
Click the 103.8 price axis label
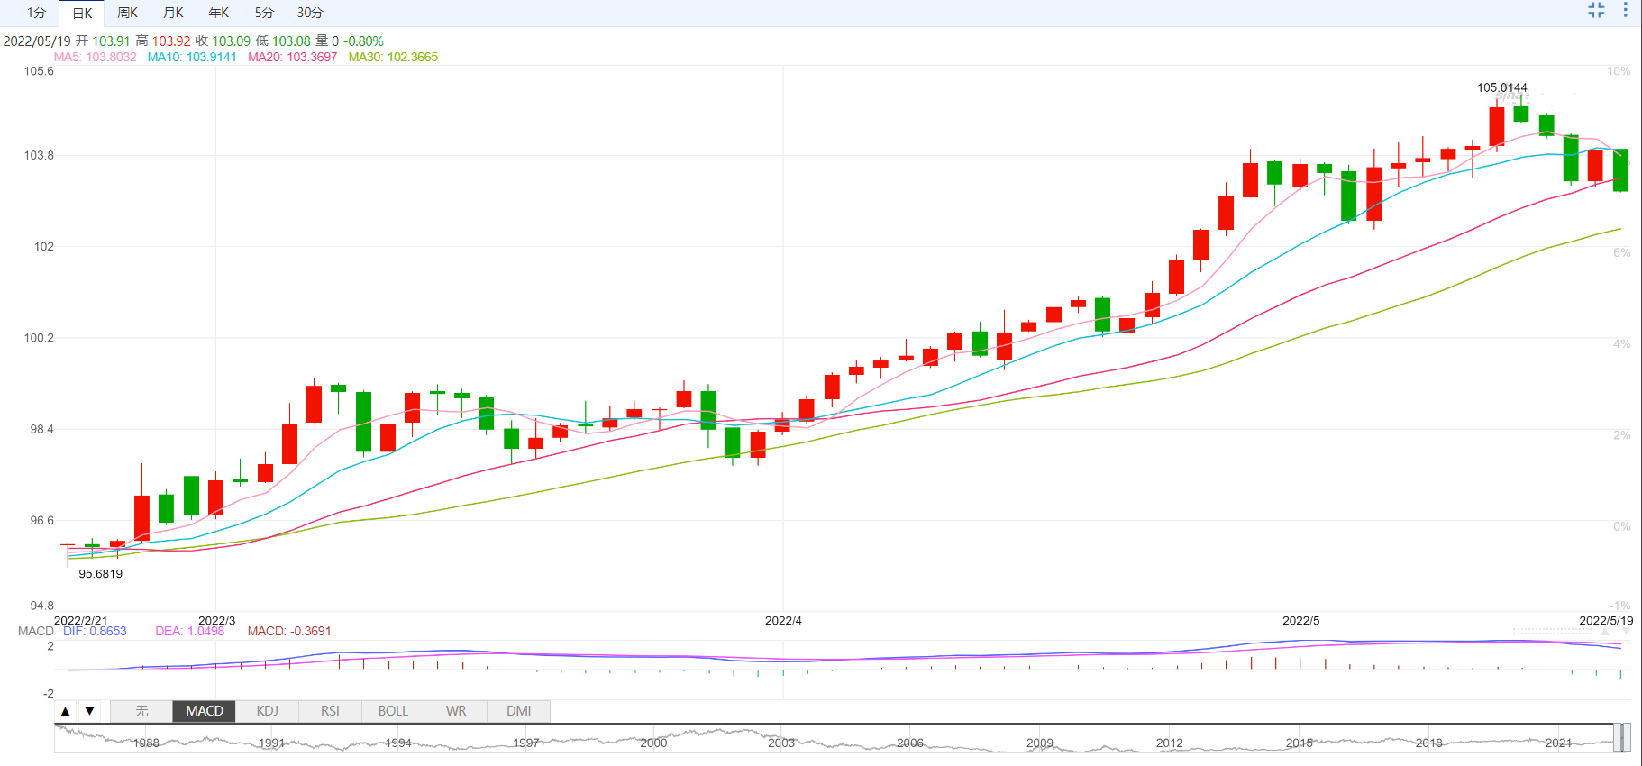click(39, 155)
